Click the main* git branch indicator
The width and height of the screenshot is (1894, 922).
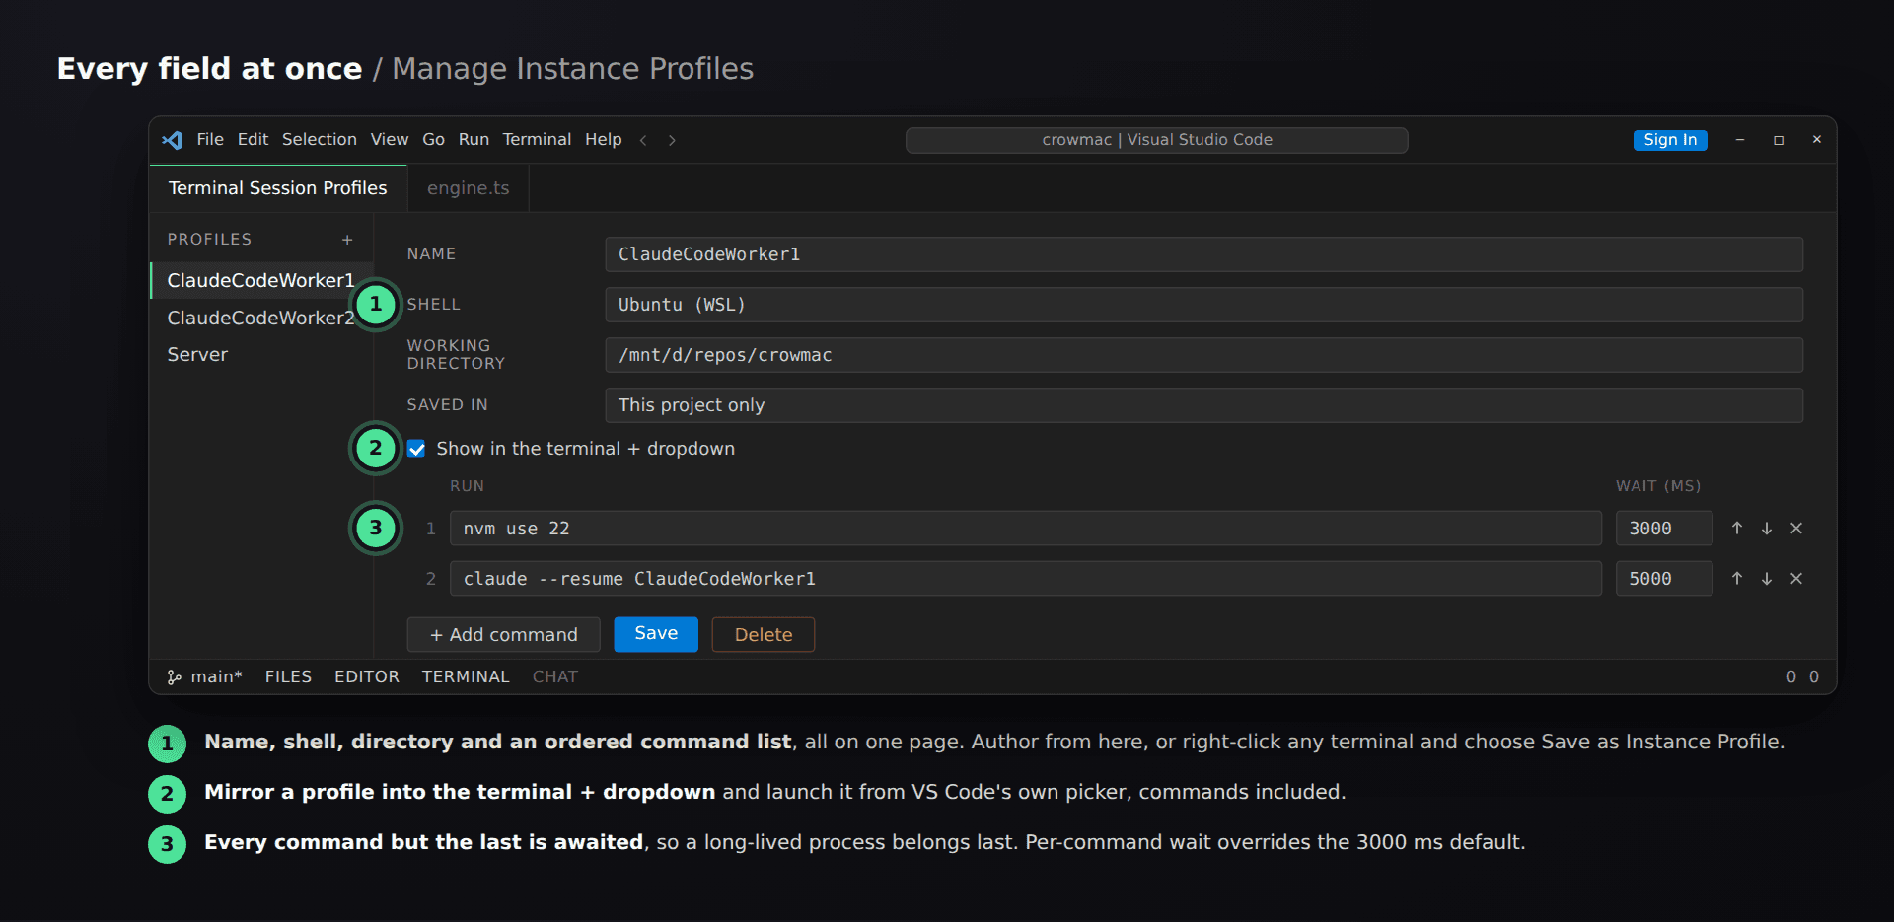[x=205, y=676]
